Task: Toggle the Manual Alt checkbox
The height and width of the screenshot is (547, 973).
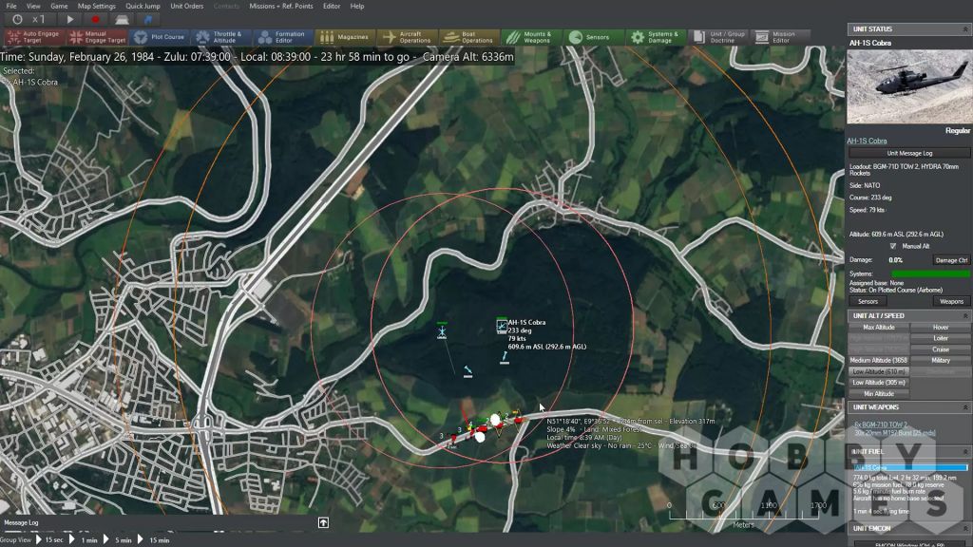Action: [893, 246]
